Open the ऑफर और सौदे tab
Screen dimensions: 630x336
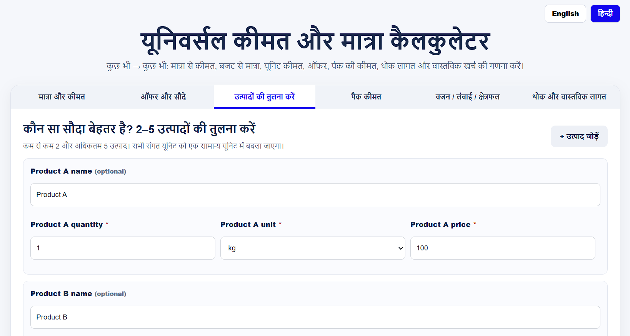[x=163, y=97]
